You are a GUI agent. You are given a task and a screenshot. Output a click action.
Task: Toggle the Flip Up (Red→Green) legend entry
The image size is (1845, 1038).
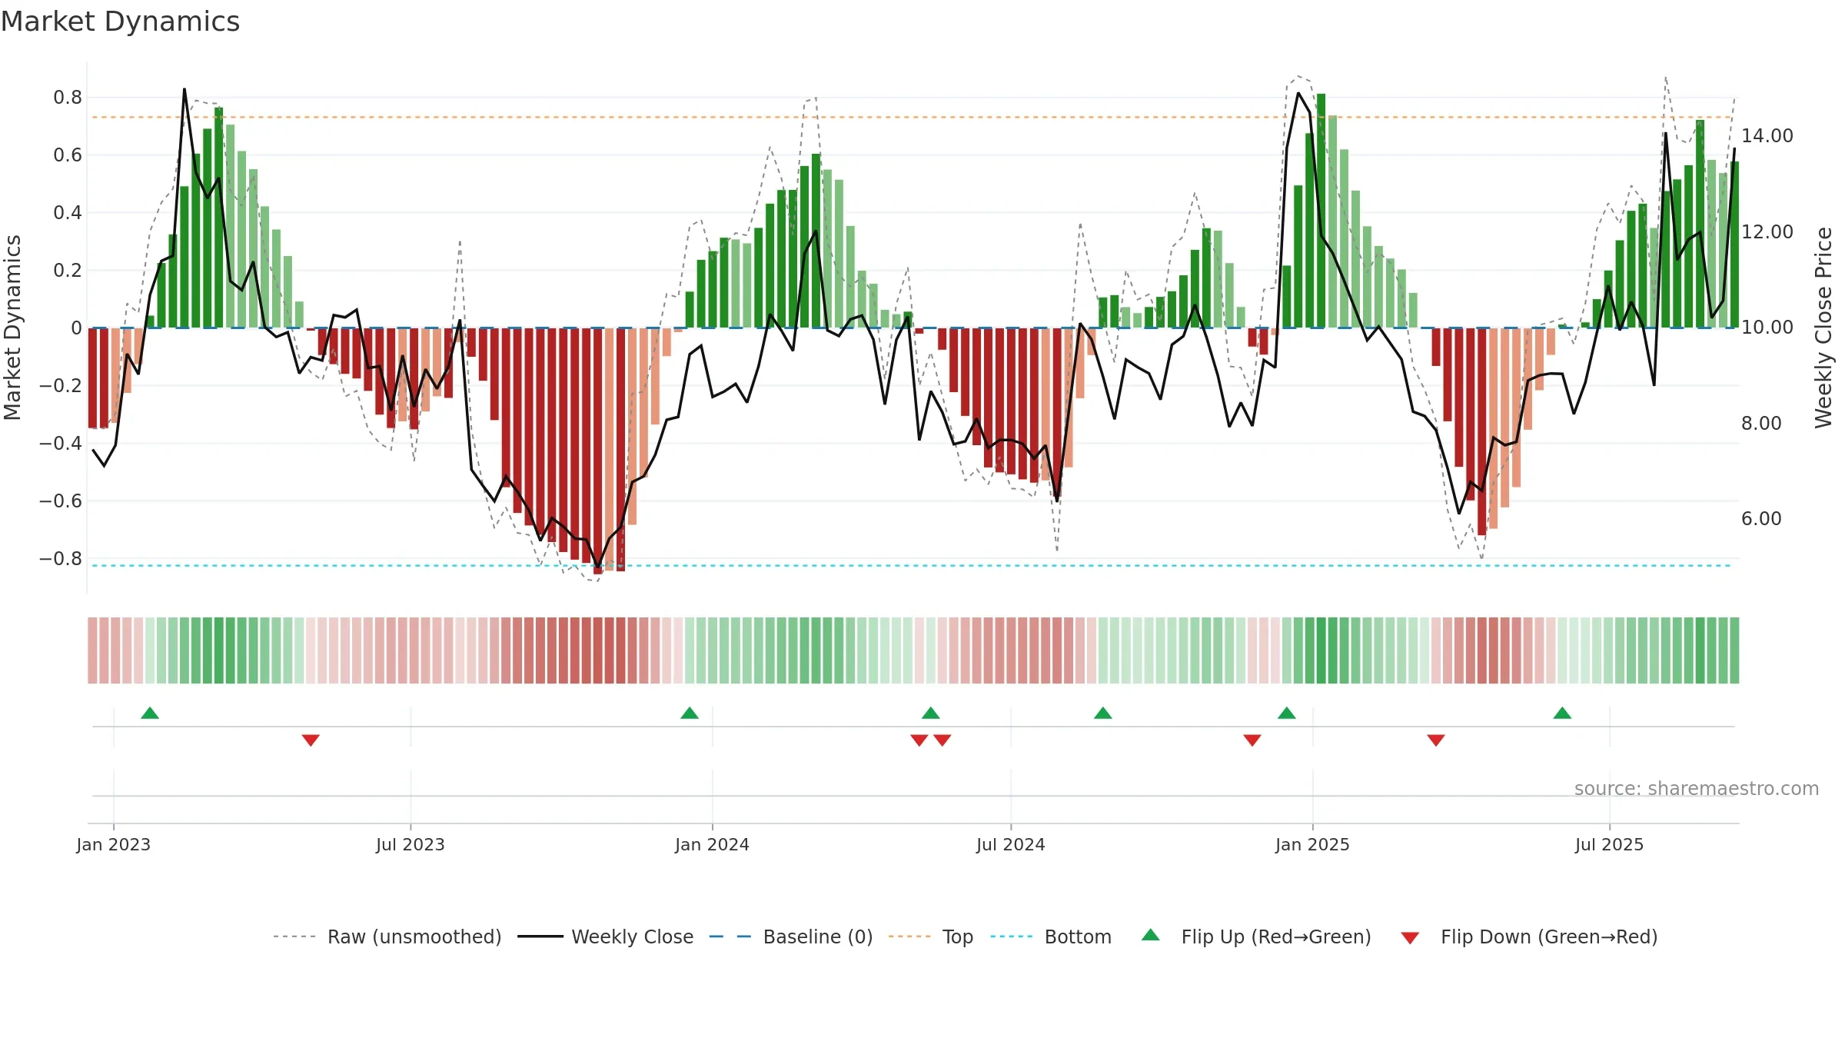coord(1256,937)
